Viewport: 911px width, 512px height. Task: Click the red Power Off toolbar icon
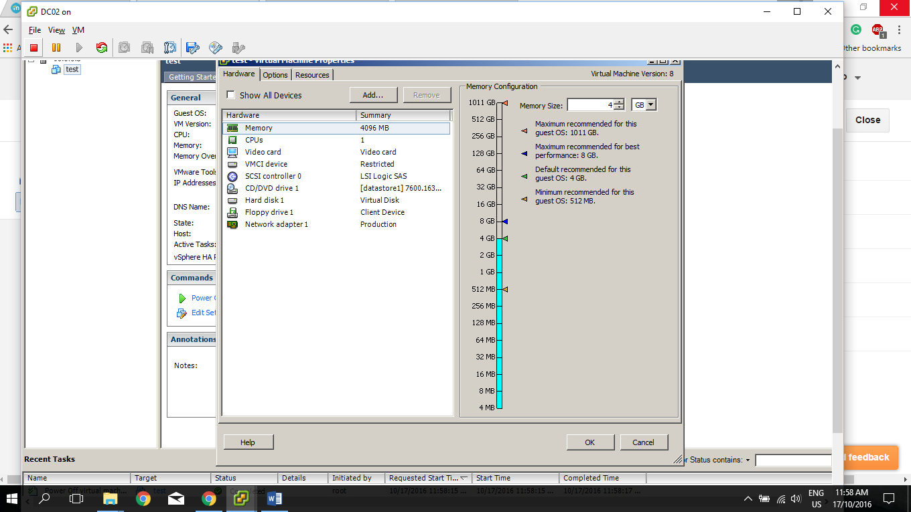33,48
